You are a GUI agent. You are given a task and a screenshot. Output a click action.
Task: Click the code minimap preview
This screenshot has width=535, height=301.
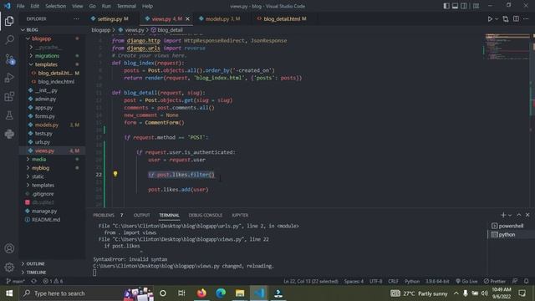point(507,48)
